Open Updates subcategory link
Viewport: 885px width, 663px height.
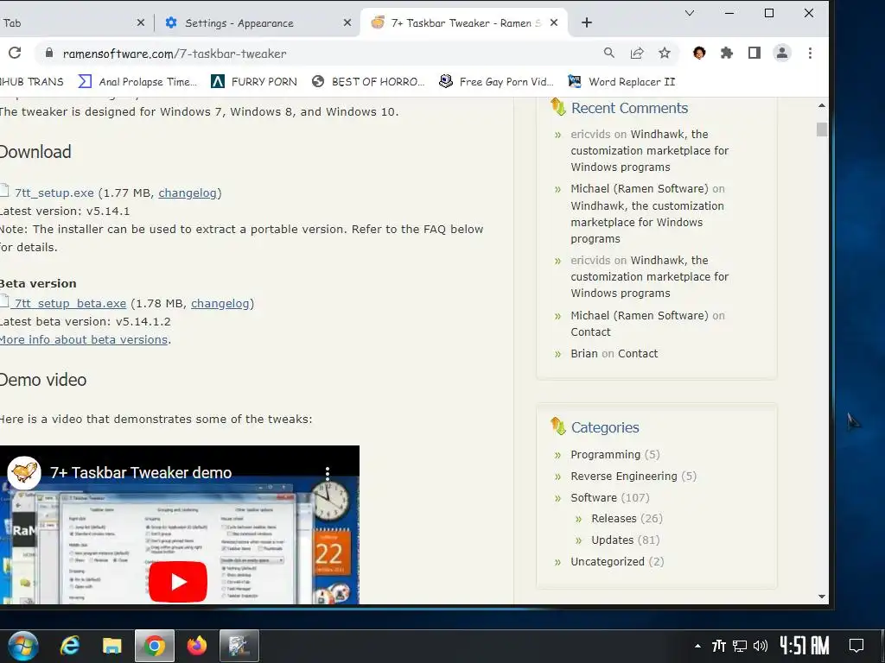click(613, 540)
